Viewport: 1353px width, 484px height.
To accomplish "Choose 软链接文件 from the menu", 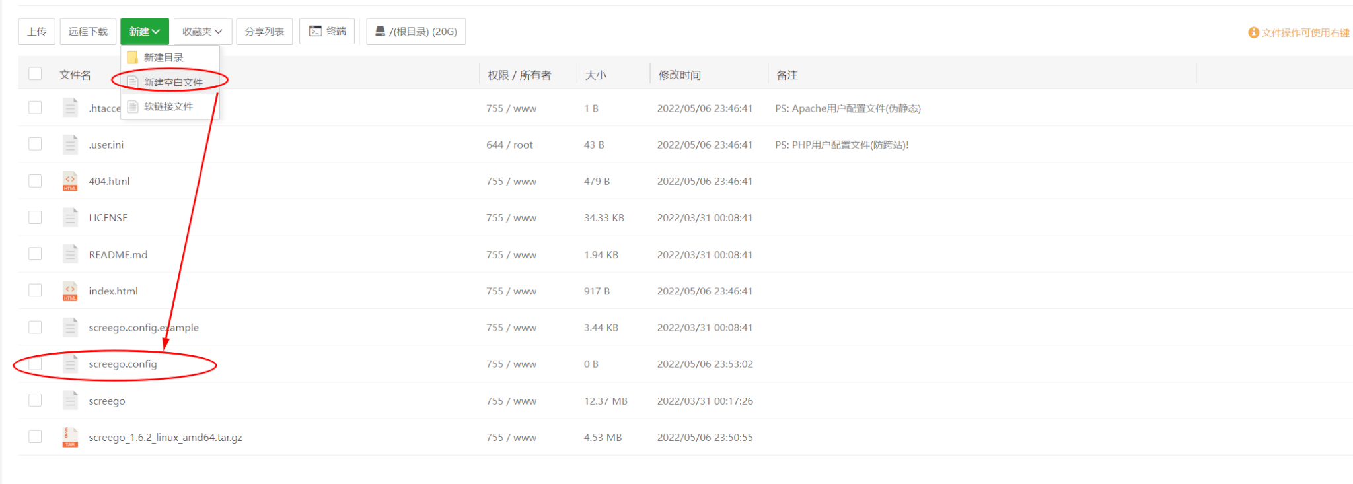I will pyautogui.click(x=170, y=106).
